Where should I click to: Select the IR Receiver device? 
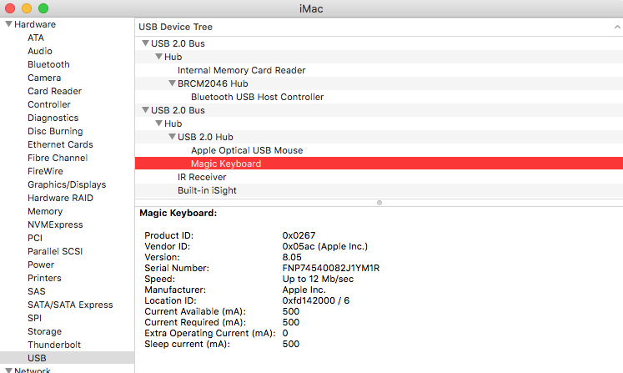click(x=202, y=177)
